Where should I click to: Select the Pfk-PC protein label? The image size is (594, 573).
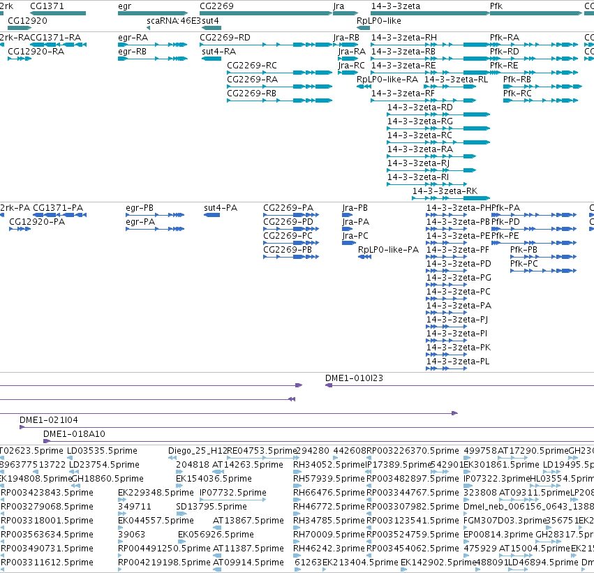point(524,264)
